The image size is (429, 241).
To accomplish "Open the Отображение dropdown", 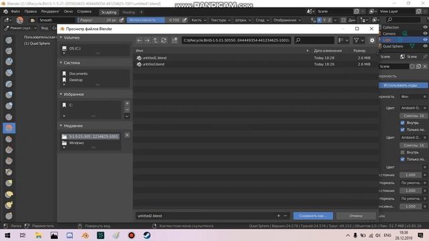I will [x=287, y=20].
